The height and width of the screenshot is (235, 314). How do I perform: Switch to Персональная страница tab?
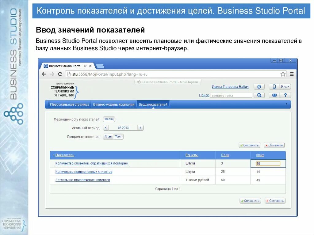(x=70, y=104)
